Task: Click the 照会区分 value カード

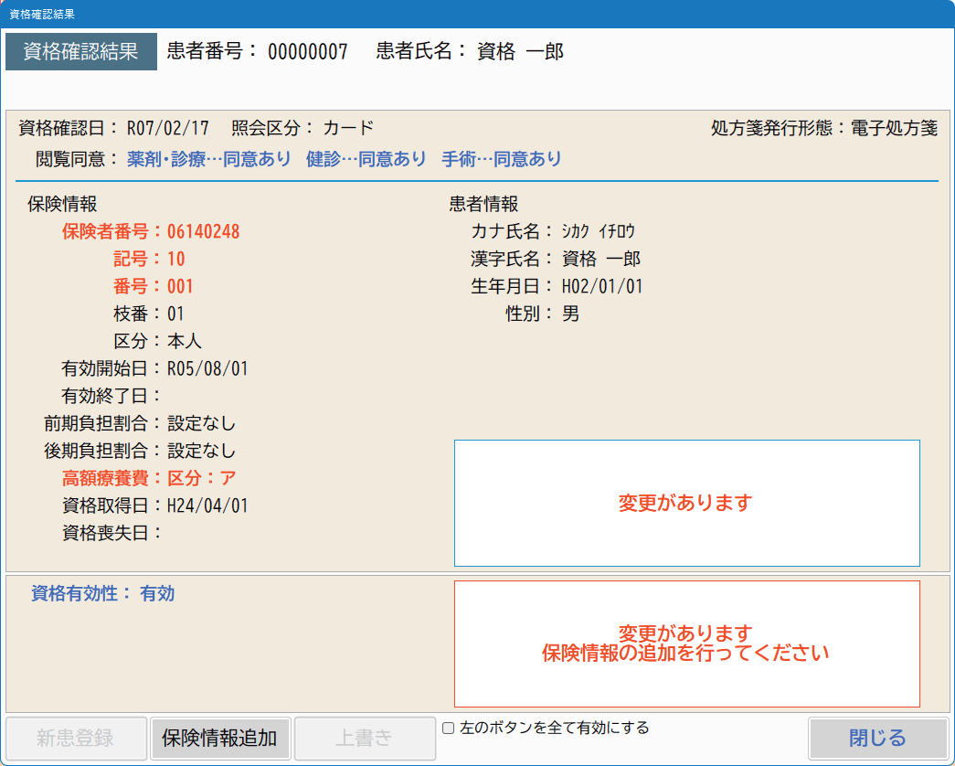Action: pyautogui.click(x=349, y=127)
